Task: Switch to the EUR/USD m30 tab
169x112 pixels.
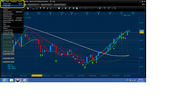Action: tap(60, 5)
